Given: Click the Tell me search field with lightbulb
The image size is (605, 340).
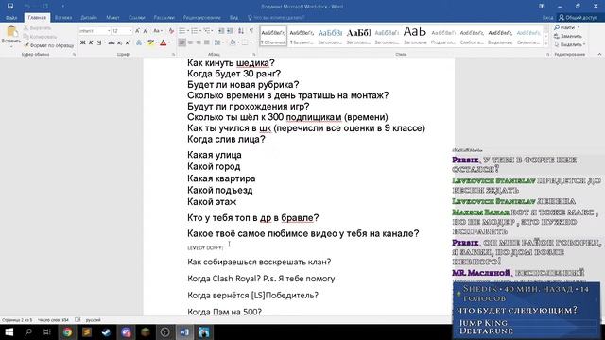Looking at the screenshot, I should pos(276,17).
